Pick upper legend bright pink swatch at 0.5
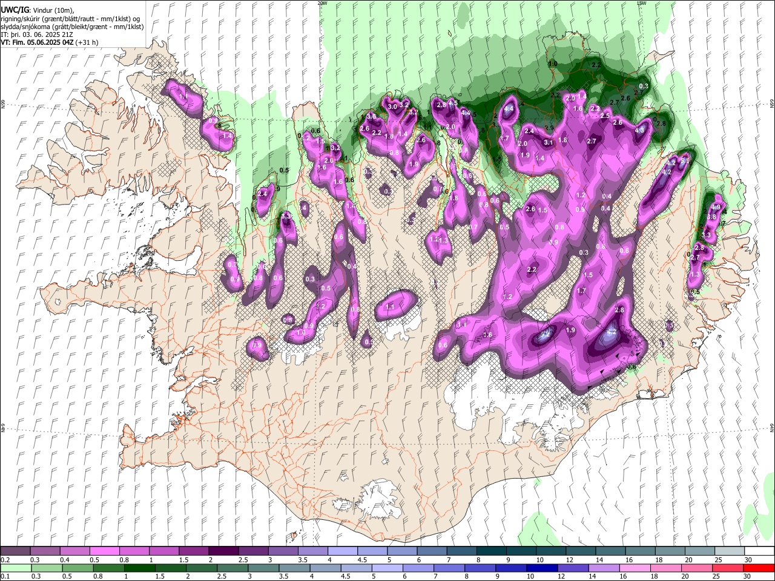 click(104, 551)
